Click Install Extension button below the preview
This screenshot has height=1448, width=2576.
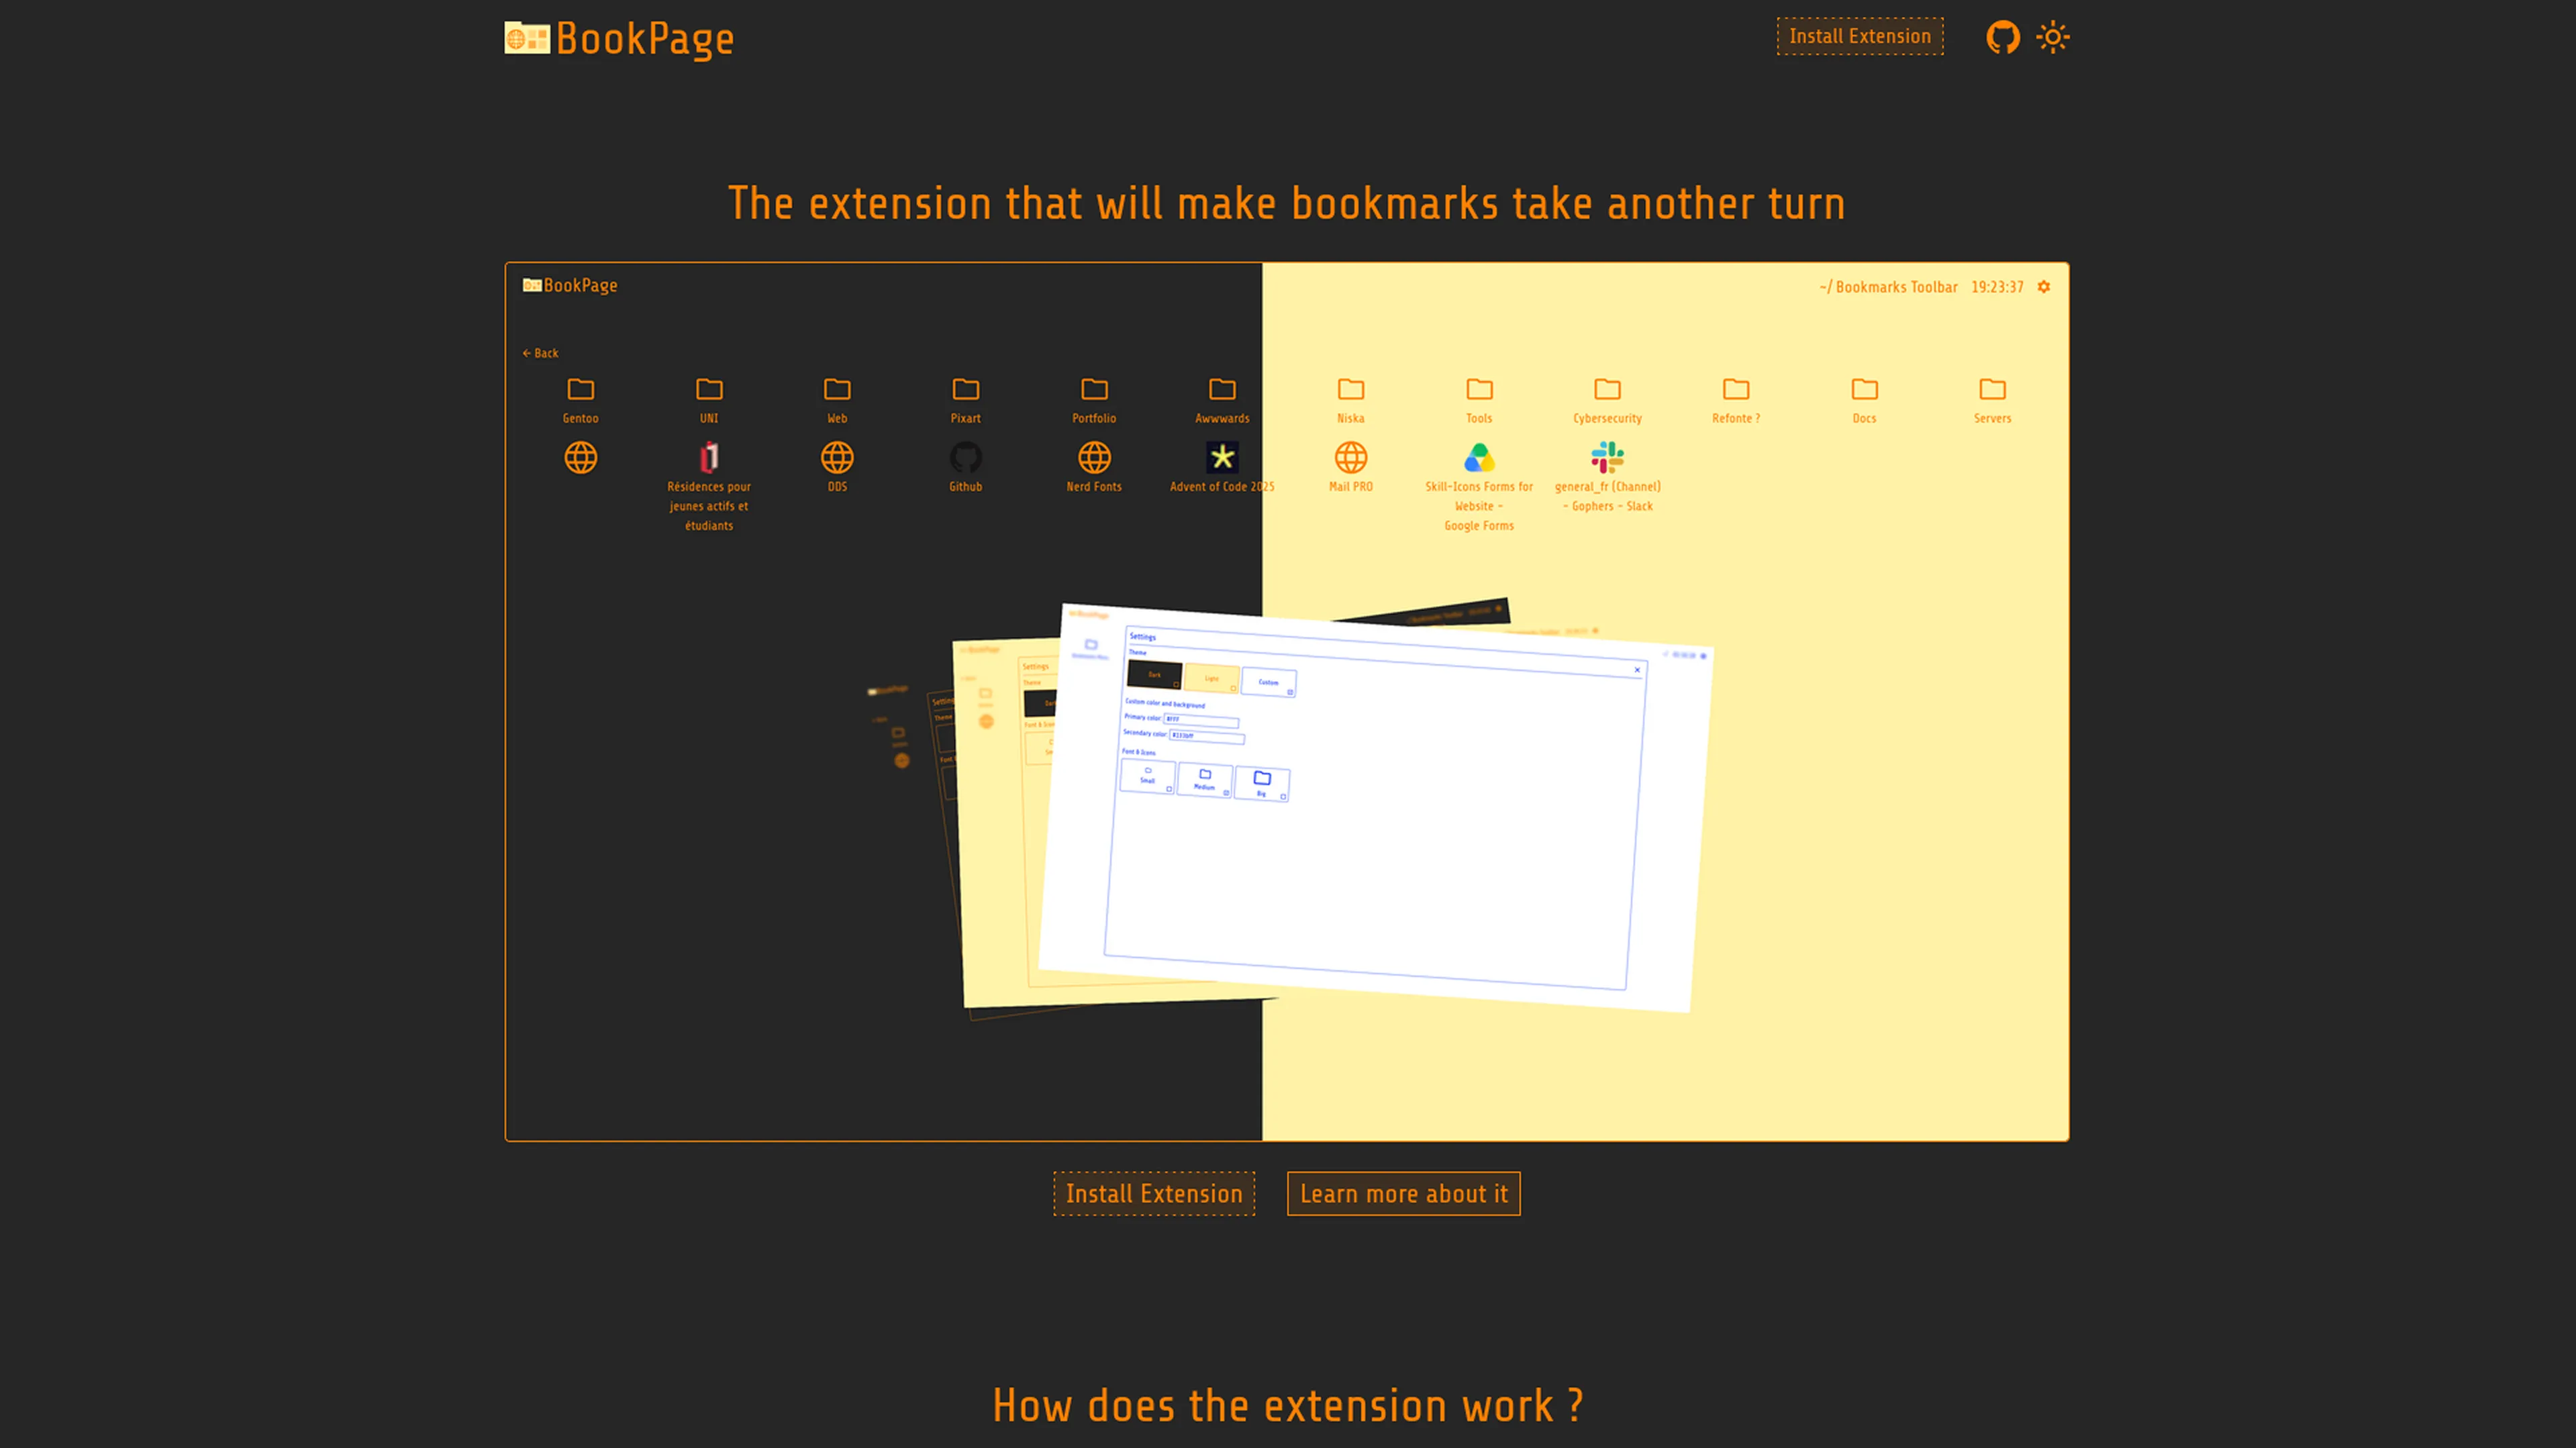pyautogui.click(x=1154, y=1193)
